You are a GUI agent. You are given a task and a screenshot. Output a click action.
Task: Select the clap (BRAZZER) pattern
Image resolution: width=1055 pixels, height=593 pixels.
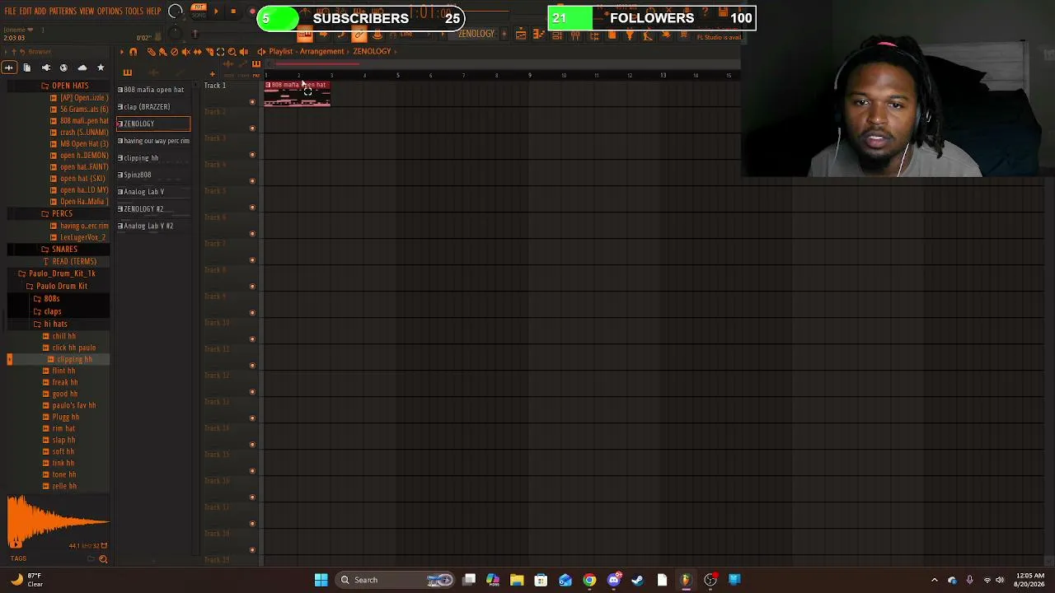point(153,106)
